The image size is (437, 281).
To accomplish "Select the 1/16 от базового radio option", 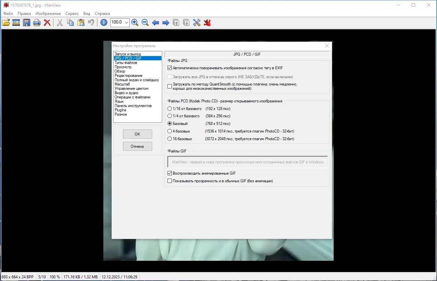I will pos(170,109).
